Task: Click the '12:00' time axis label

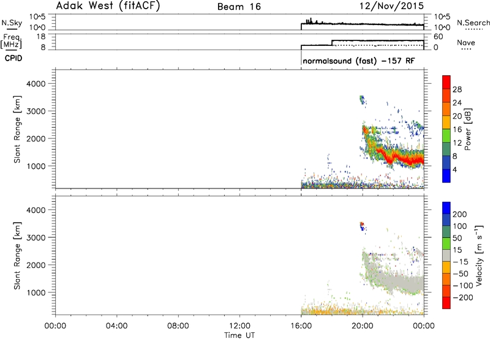Action: [x=239, y=326]
